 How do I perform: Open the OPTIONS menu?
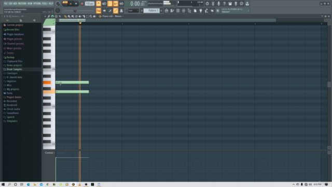(x=37, y=4)
